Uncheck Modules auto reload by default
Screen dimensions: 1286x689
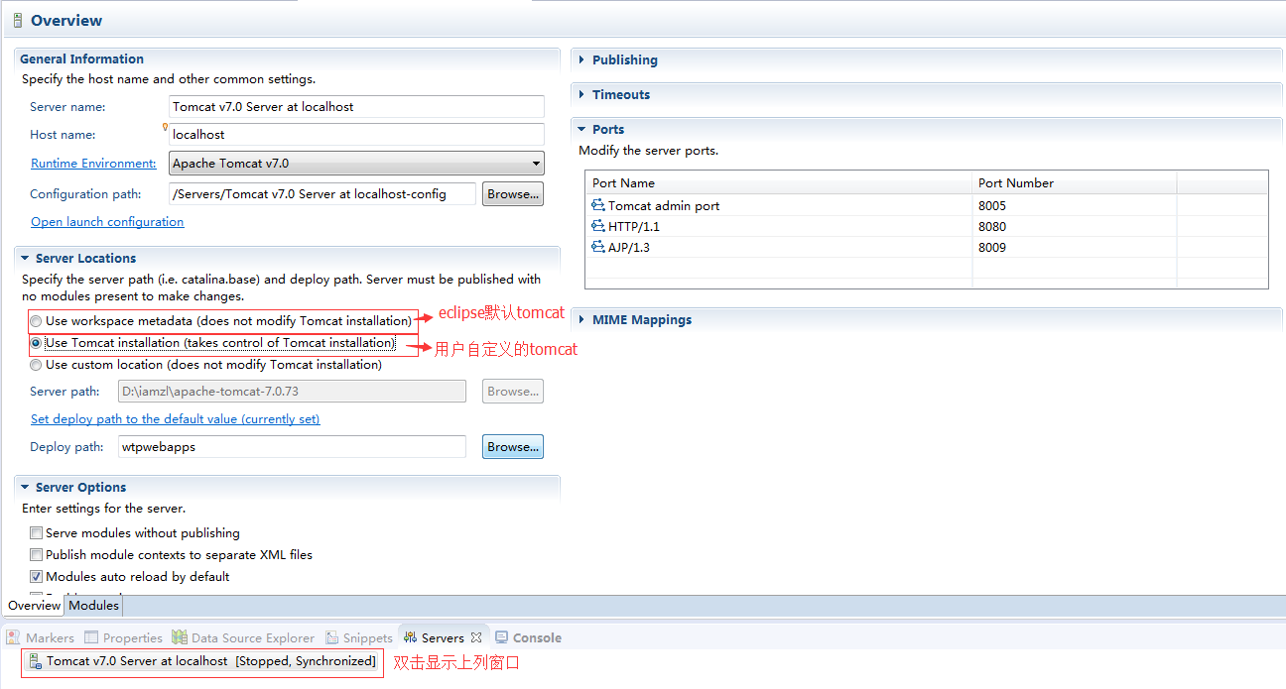point(37,577)
